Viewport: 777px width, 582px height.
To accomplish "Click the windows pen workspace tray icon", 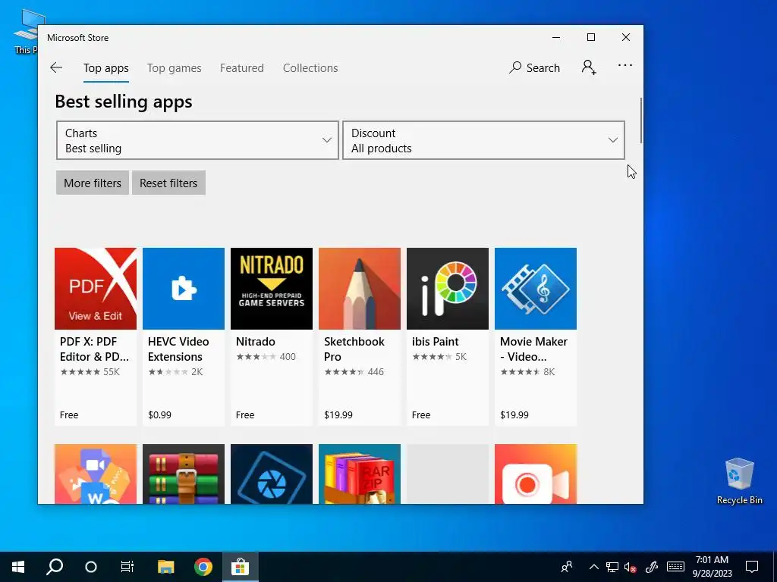I will coord(652,567).
